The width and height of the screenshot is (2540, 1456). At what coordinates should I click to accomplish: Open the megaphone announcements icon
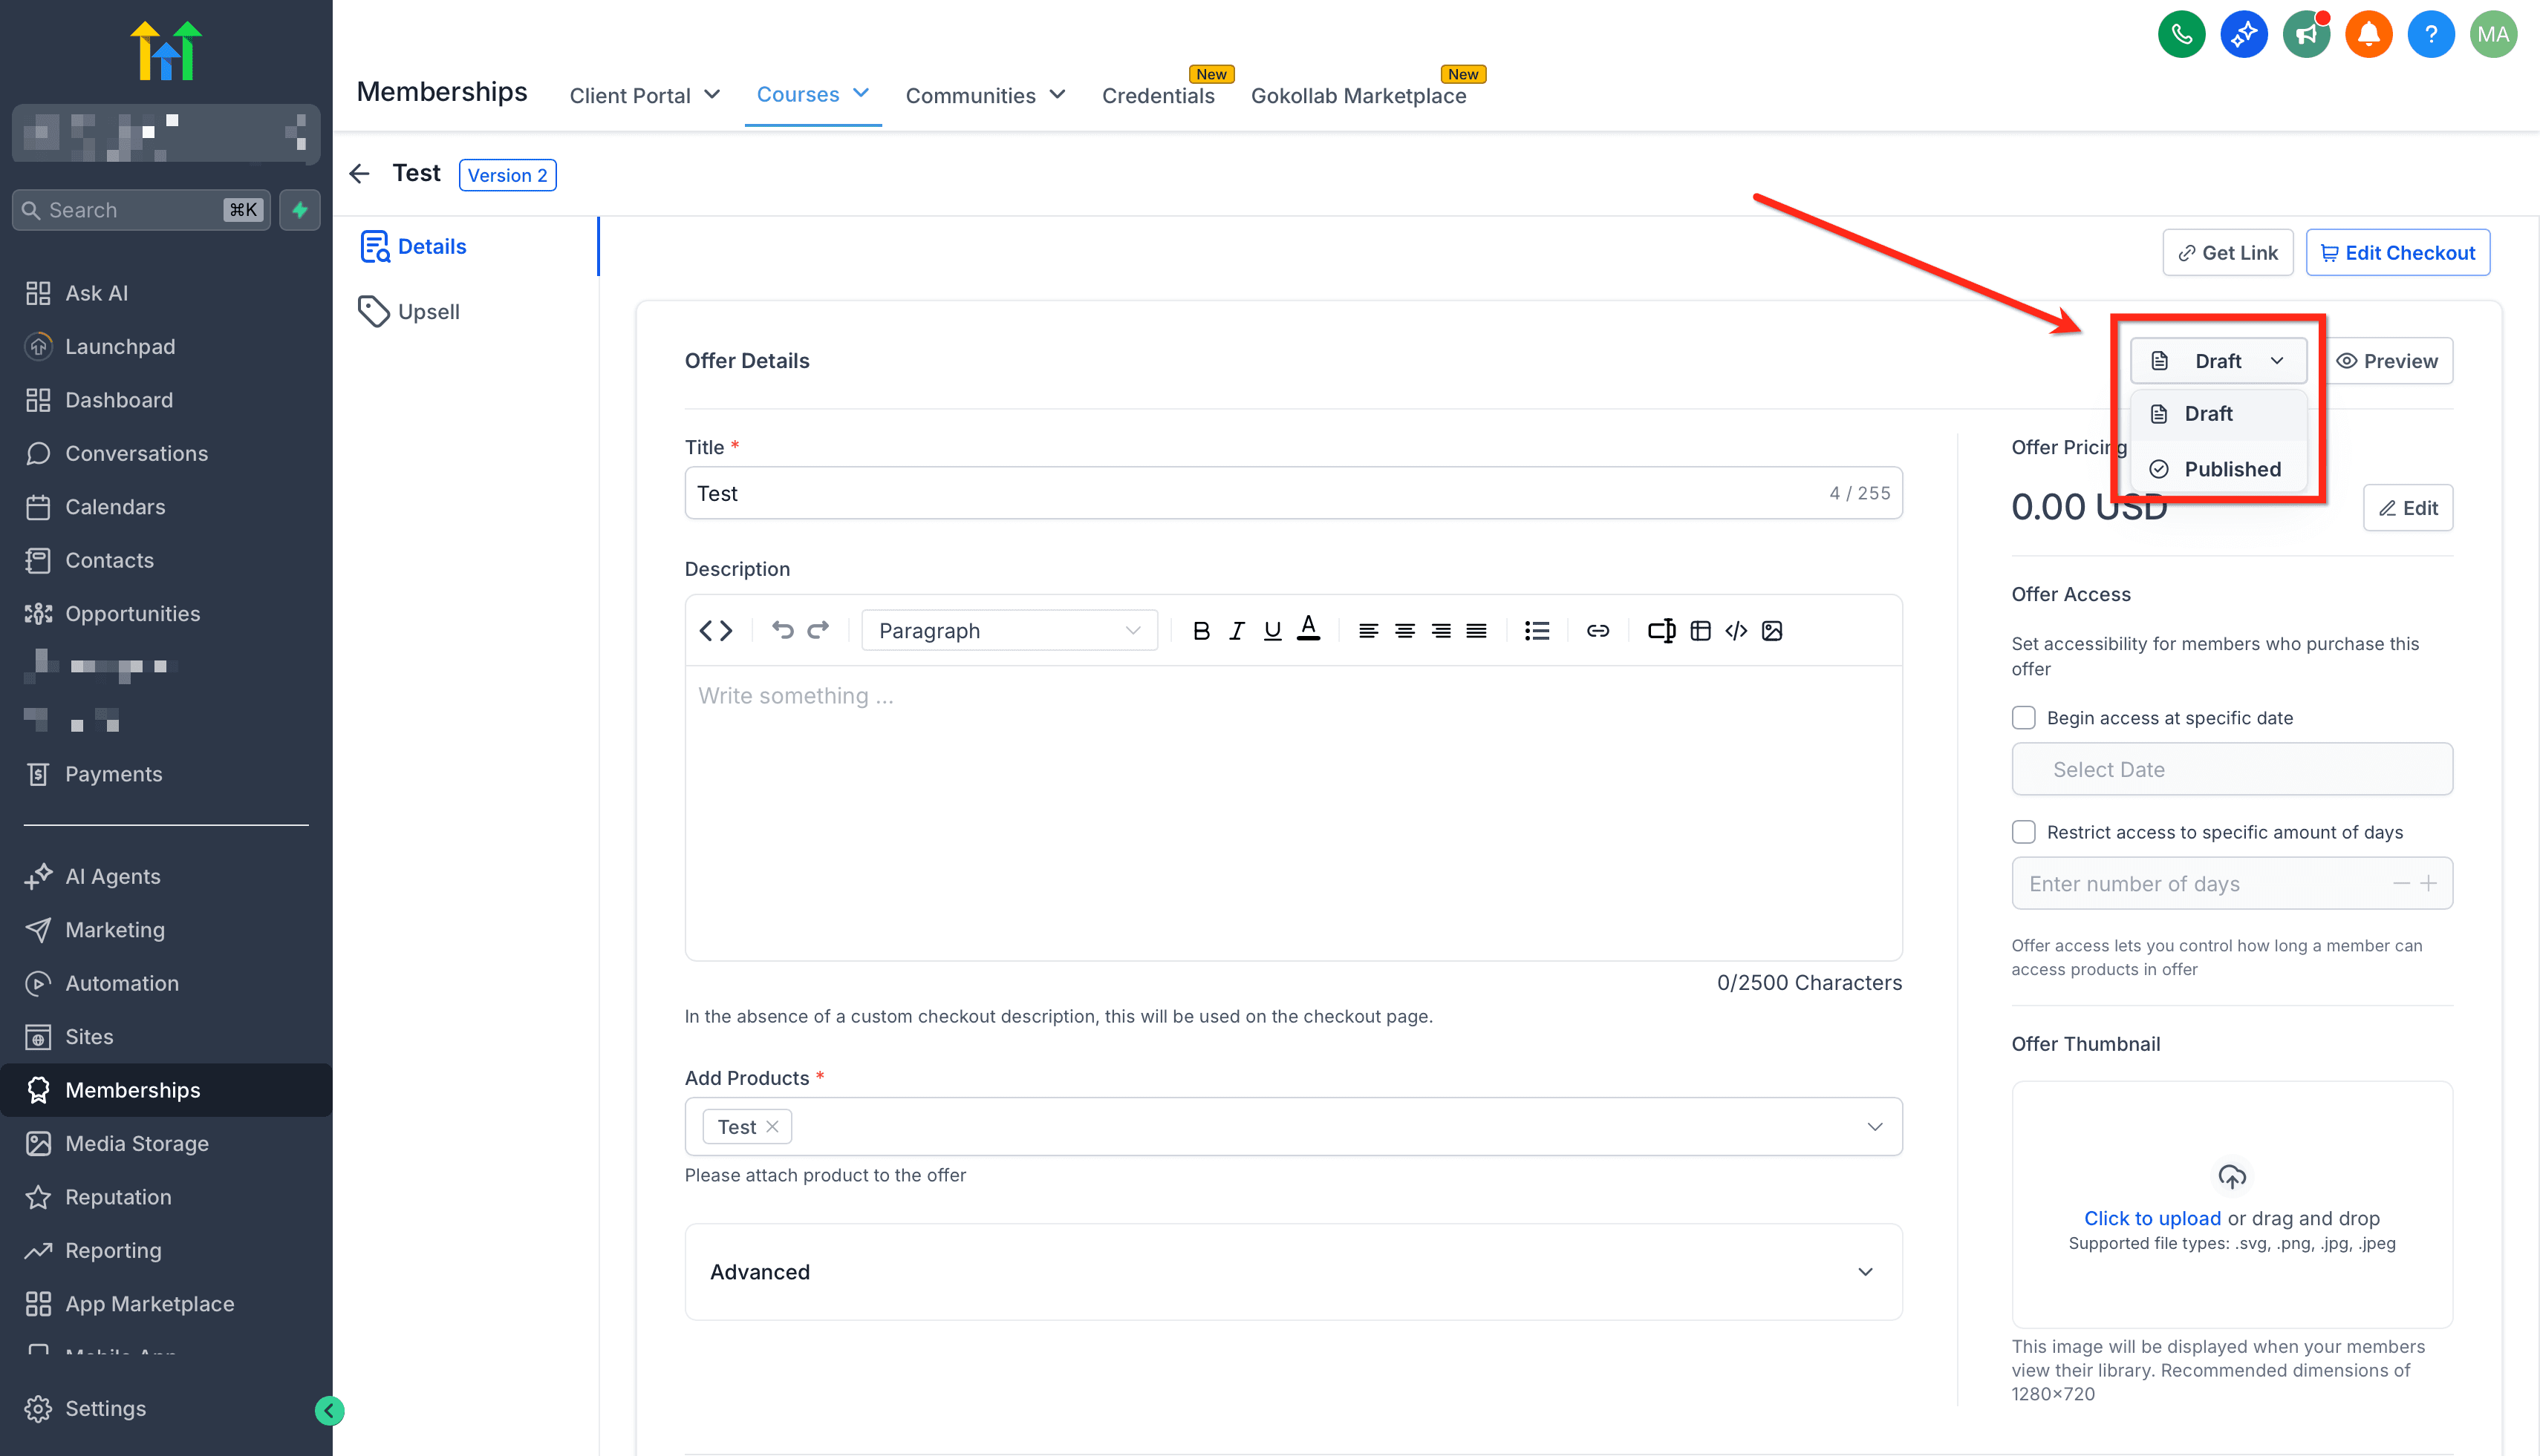tap(2306, 35)
